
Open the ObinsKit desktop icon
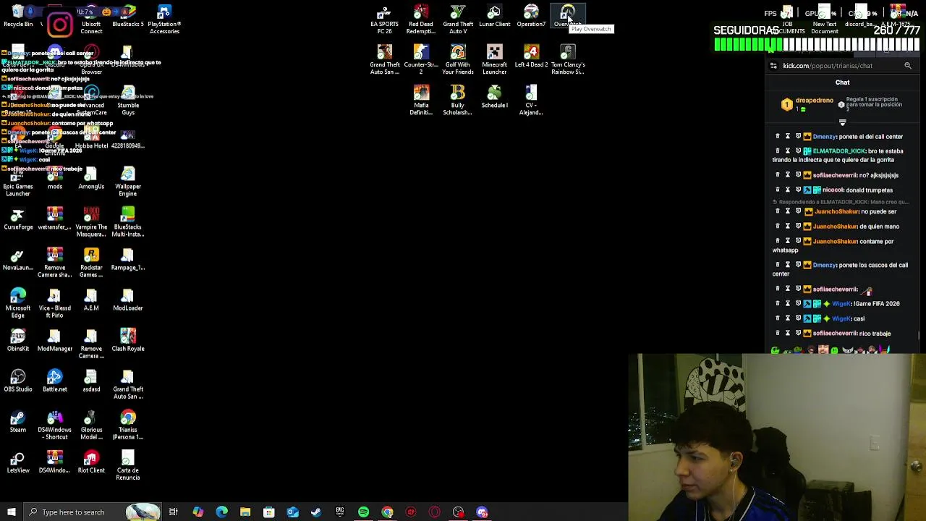(18, 340)
